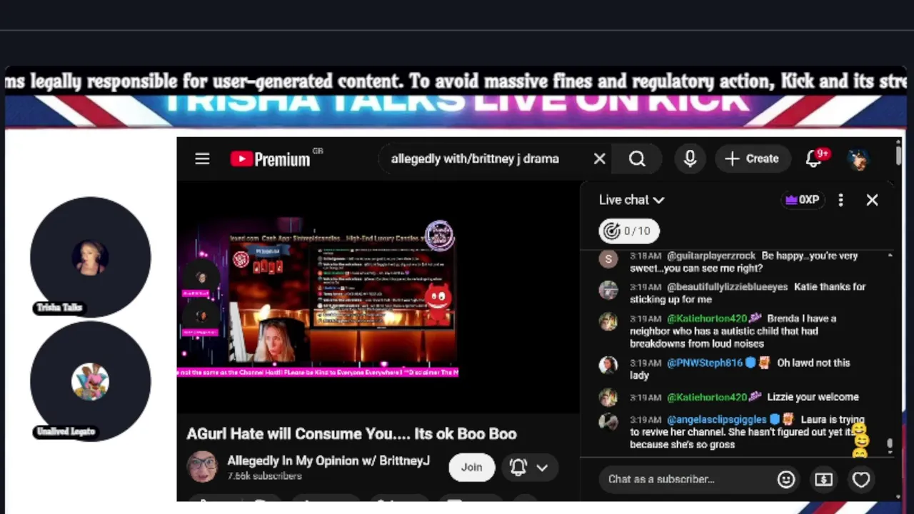
Task: Click avatar beside PNWSteph816 message
Action: coord(608,366)
